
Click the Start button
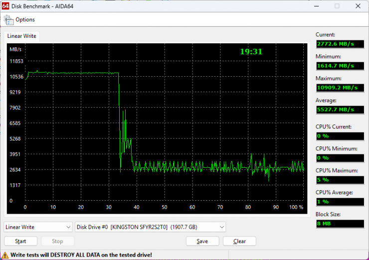[21, 241]
